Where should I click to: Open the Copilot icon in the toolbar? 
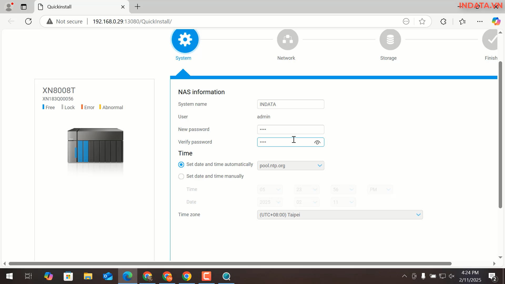496,22
